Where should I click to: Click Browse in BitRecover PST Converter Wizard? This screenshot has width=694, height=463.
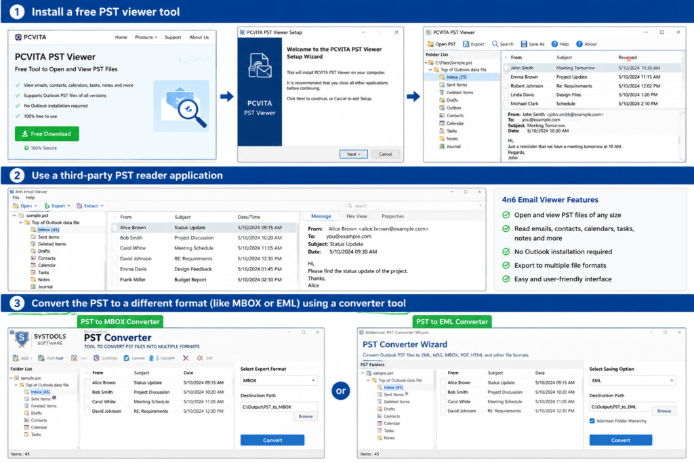pyautogui.click(x=664, y=411)
